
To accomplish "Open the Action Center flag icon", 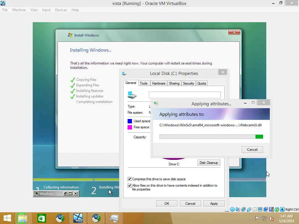I will click(257, 218).
